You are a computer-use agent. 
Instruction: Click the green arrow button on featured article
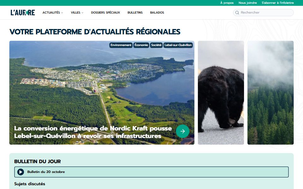point(183,131)
